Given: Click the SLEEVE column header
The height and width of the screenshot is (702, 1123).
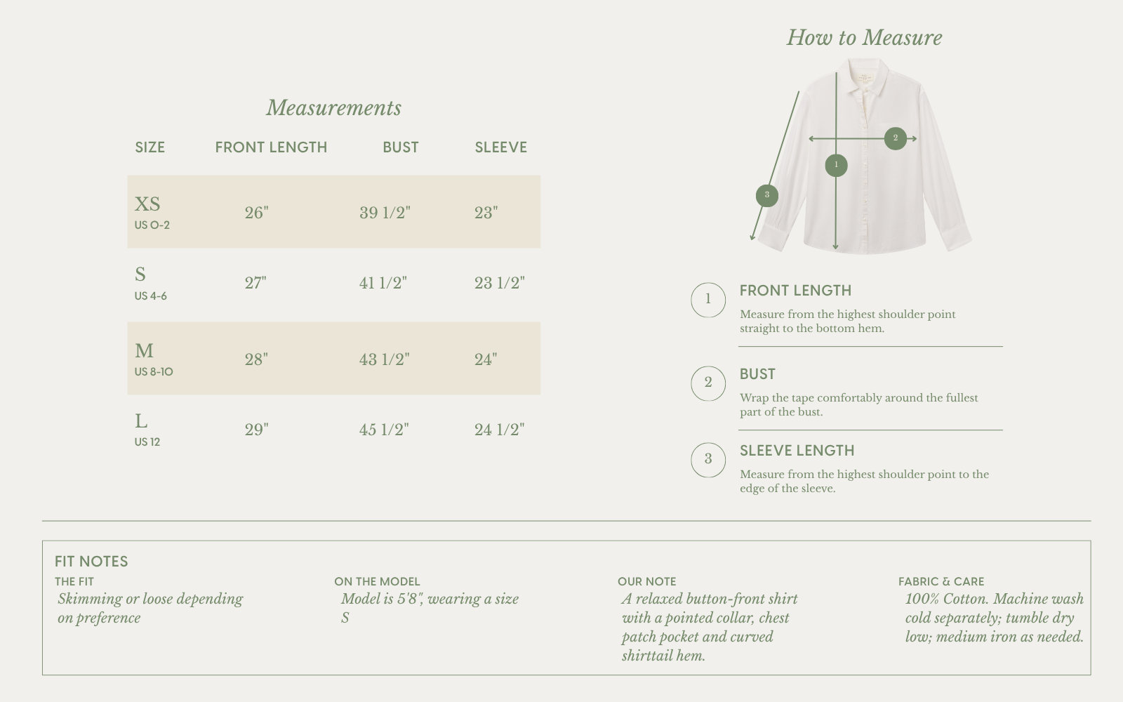Looking at the screenshot, I should 500,147.
